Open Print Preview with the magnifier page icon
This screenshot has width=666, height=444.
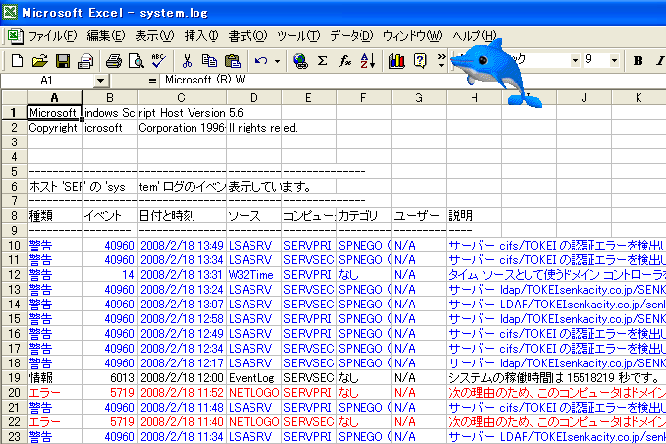pyautogui.click(x=137, y=61)
